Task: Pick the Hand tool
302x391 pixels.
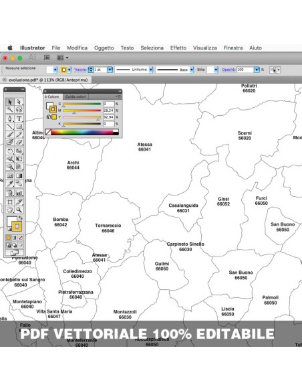Action: (10, 210)
